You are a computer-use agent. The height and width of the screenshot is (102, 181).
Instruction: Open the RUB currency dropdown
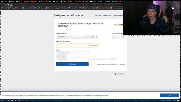(94, 37)
